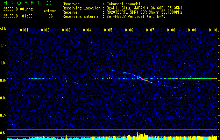Click the 0107 time marker
220x140 pixels.
pos(150,30)
